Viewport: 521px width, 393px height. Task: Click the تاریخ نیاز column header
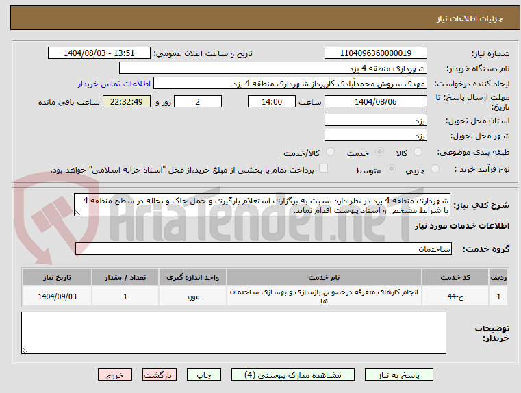[57, 277]
